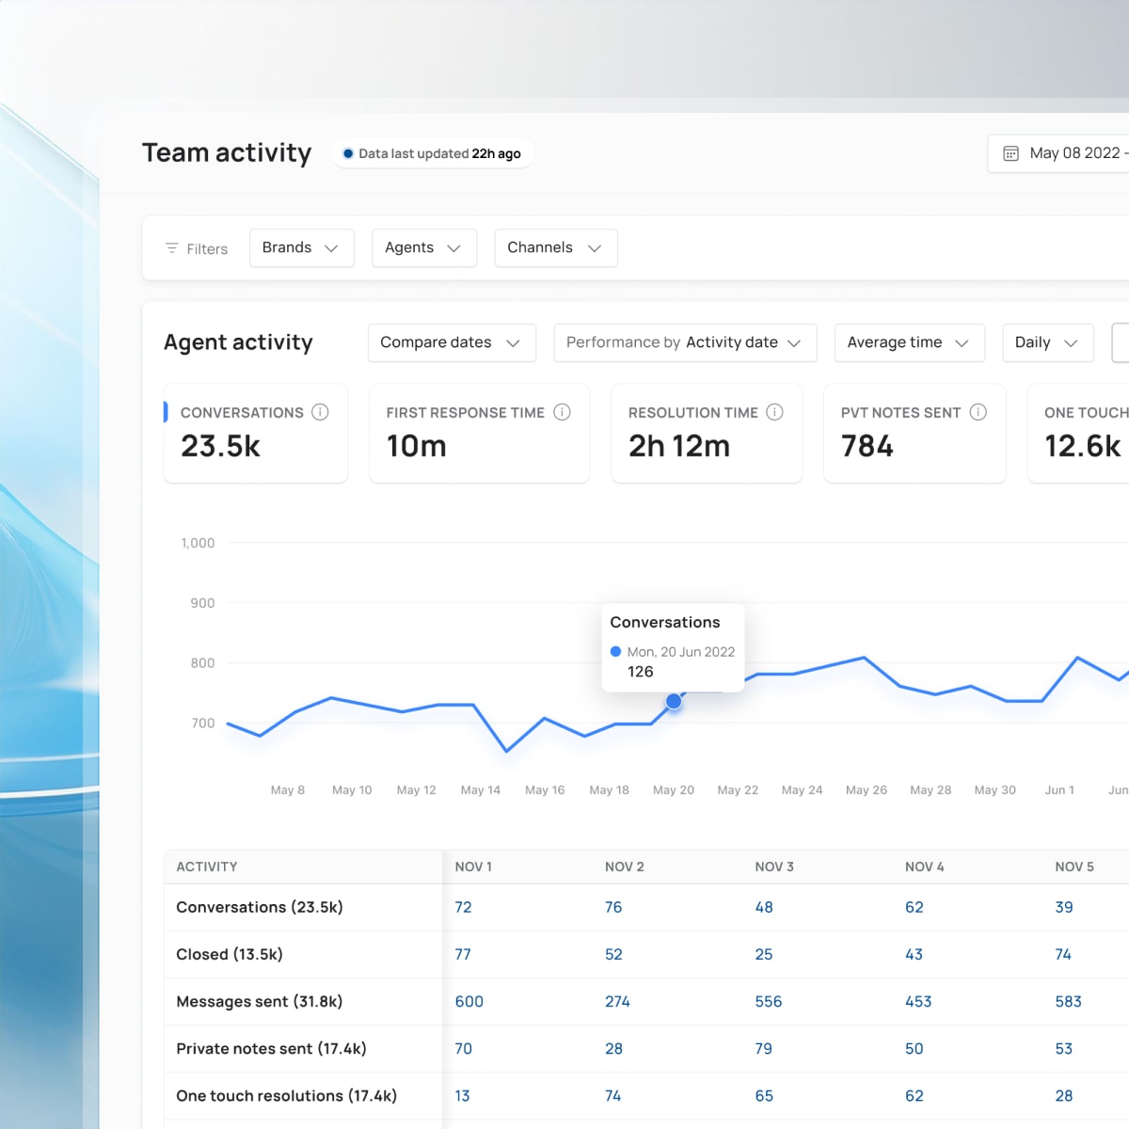Click Closed NOV 5 value 74
The width and height of the screenshot is (1129, 1129).
(1063, 954)
